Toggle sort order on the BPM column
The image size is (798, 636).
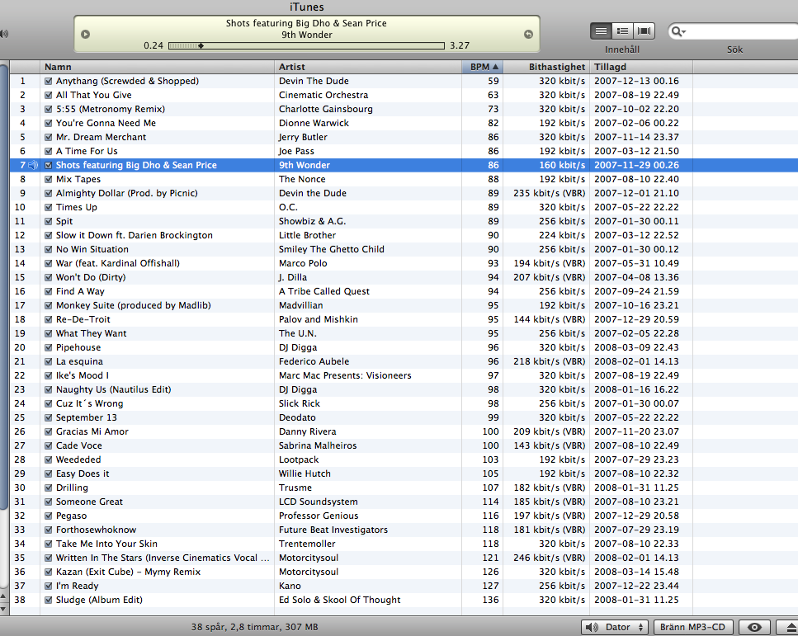click(x=483, y=67)
